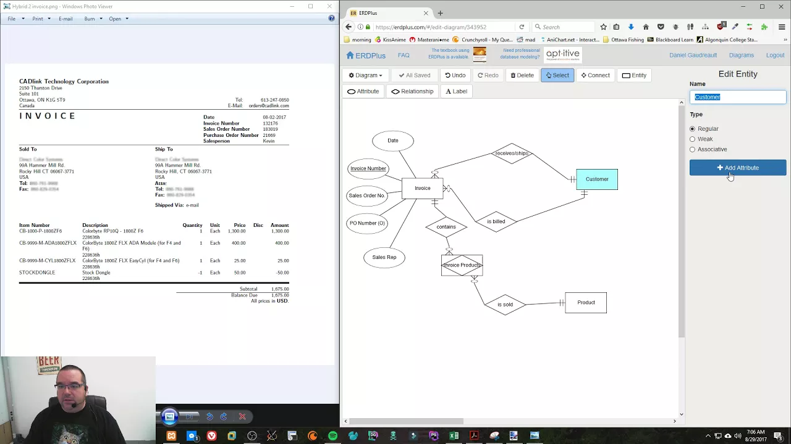This screenshot has height=444, width=791.
Task: Click the Redo toolbar button
Action: [488, 75]
